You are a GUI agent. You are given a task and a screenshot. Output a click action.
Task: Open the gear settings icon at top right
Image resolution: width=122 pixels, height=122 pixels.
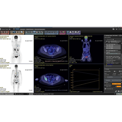pyautogui.click(x=117, y=29)
